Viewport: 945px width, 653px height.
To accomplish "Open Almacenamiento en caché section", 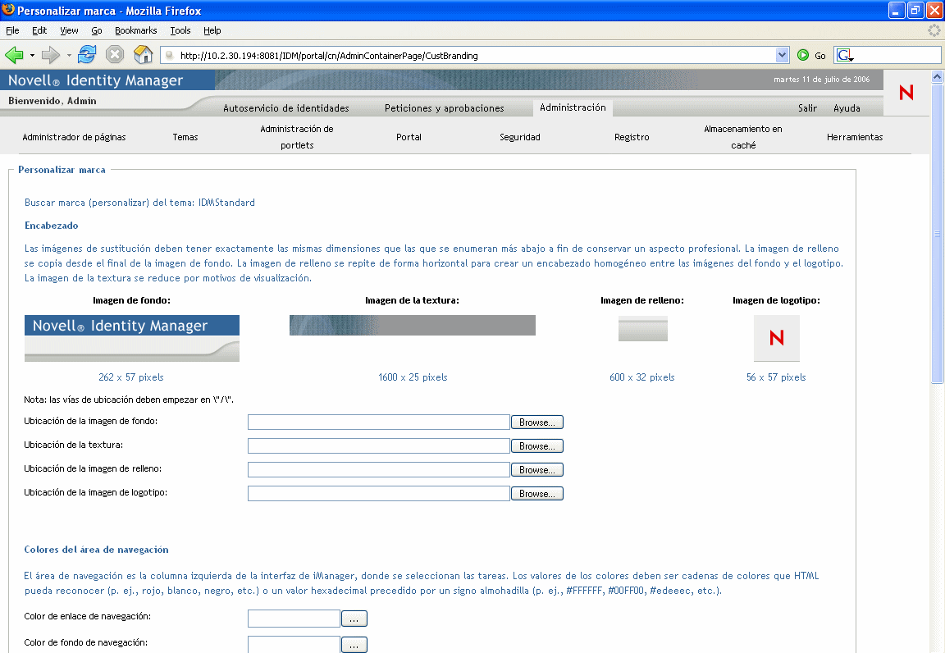I will click(743, 137).
